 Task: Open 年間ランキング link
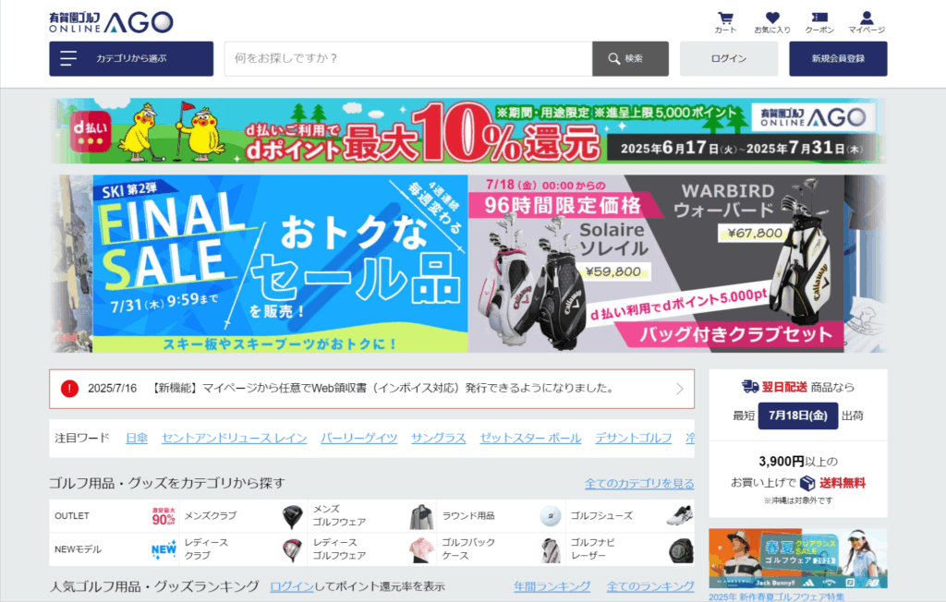(552, 586)
